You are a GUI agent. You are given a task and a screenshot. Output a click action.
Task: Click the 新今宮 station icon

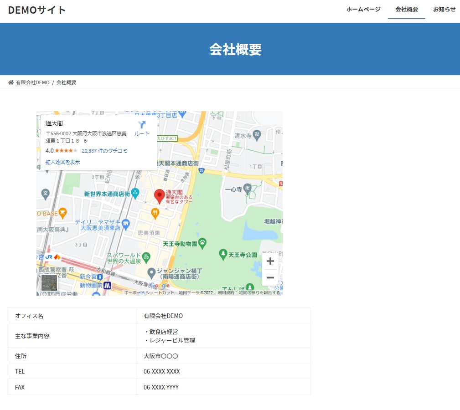tap(100, 277)
